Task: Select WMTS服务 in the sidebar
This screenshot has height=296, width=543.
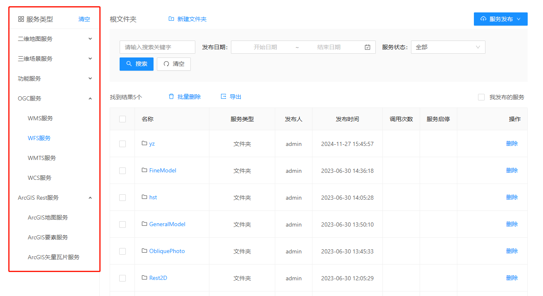Action: (42, 158)
